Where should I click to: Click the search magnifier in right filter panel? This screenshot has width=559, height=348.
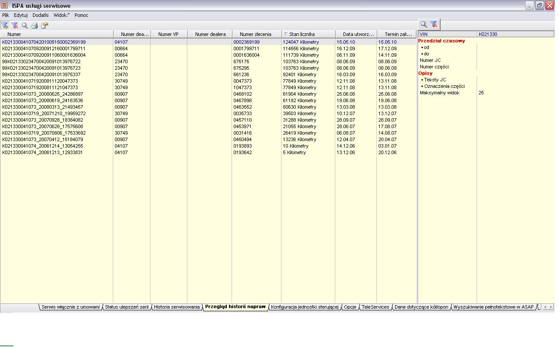(x=424, y=25)
